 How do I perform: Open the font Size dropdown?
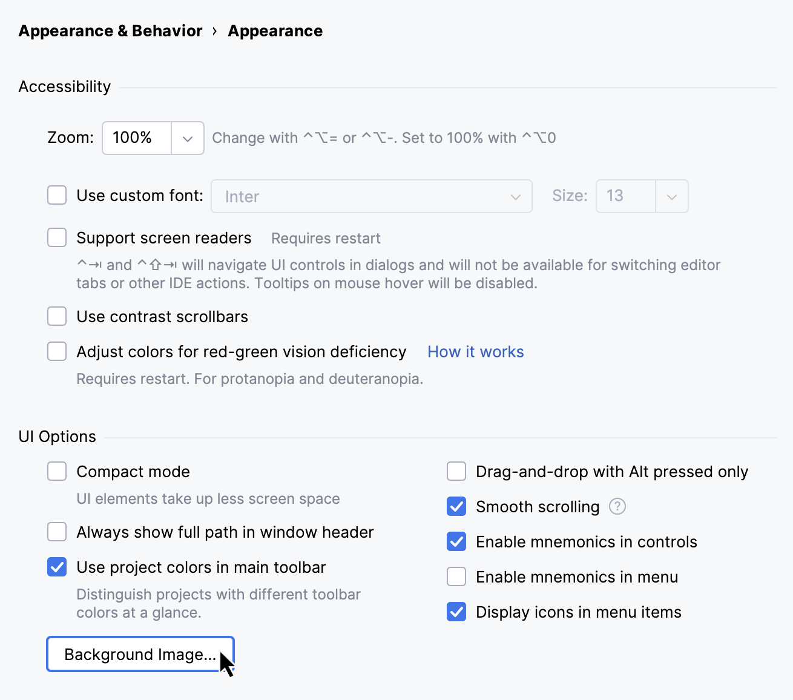[672, 196]
